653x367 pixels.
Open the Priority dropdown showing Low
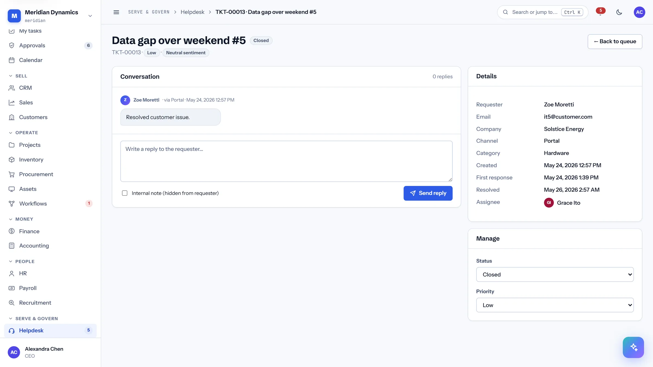pyautogui.click(x=555, y=305)
